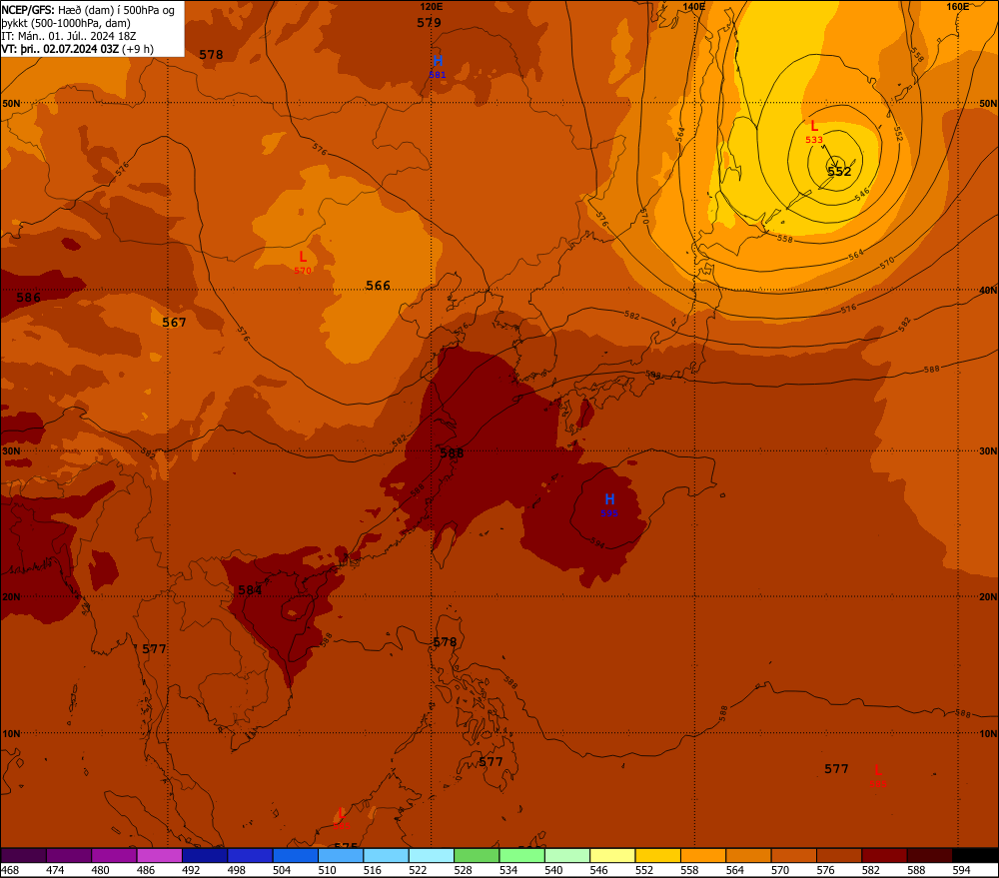Click the 480 legend label

[x=101, y=870]
